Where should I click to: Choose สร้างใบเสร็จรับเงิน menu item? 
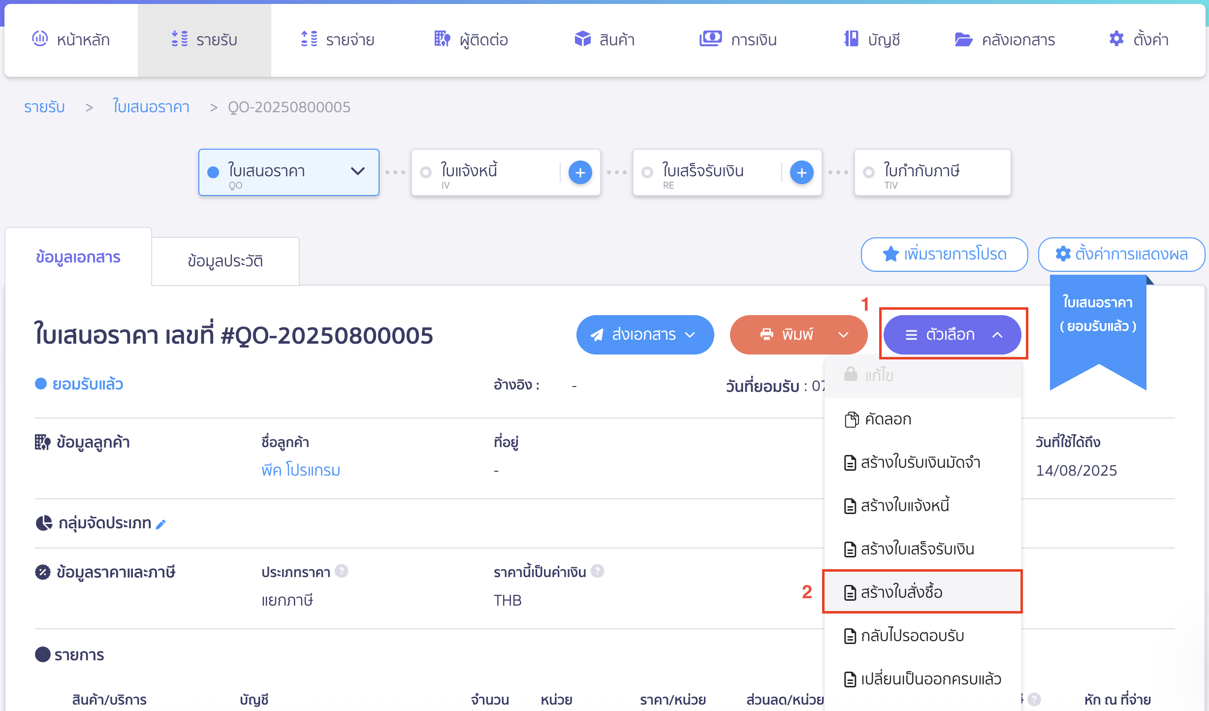923,549
